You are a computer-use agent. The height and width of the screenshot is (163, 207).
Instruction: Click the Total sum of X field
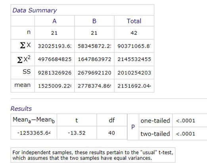134,46
